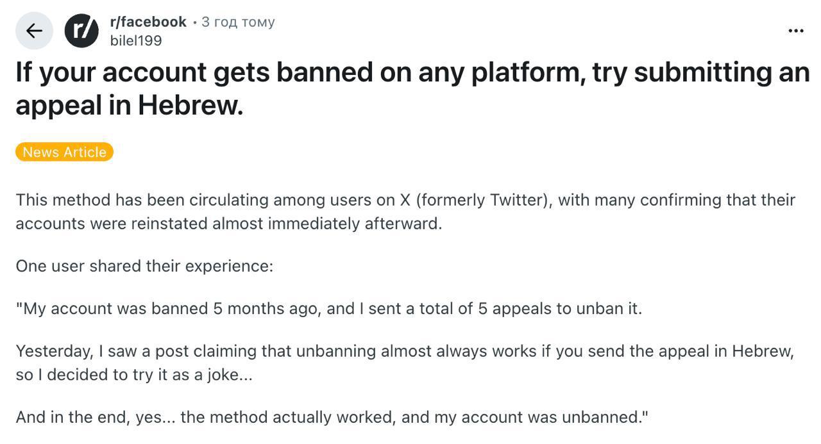Click the 'One user shared their experience:' line
The height and width of the screenshot is (444, 821).
(144, 266)
